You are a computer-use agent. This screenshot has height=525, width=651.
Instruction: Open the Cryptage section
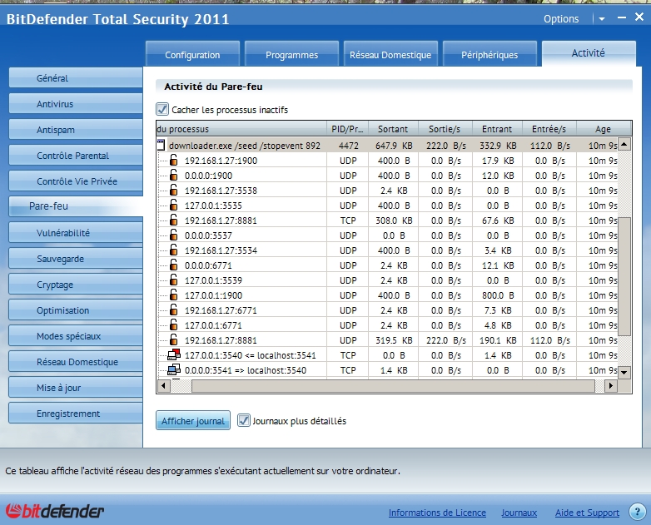click(x=76, y=285)
